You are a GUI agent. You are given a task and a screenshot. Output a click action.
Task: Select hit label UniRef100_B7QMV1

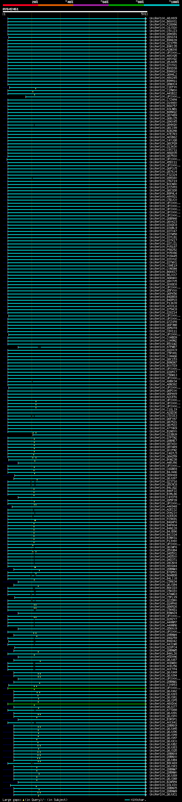click(x=163, y=572)
